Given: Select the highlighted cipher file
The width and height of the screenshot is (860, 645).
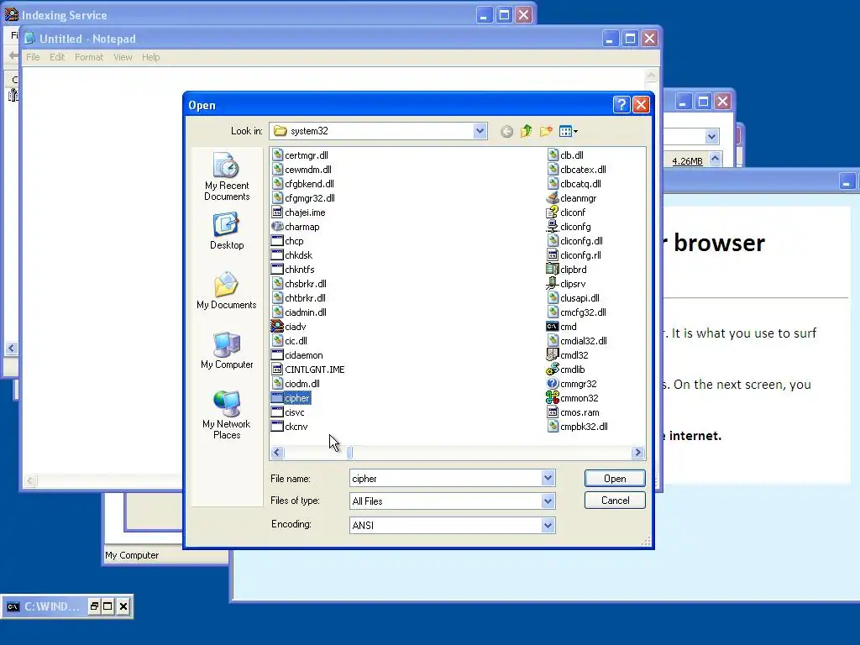Looking at the screenshot, I should 291,398.
